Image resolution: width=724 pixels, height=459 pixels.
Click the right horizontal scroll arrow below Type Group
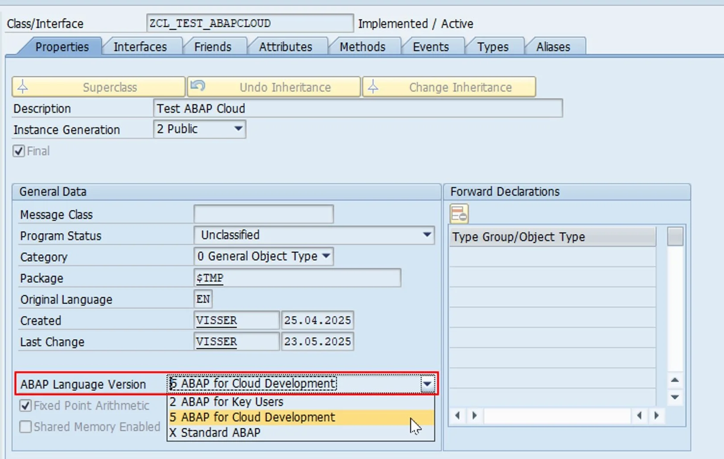click(474, 416)
